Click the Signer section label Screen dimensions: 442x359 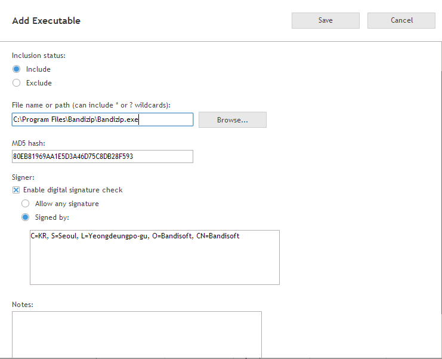coord(23,177)
